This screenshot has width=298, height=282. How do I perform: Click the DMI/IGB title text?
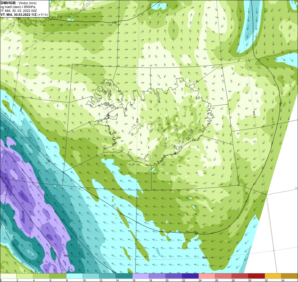click(8, 3)
